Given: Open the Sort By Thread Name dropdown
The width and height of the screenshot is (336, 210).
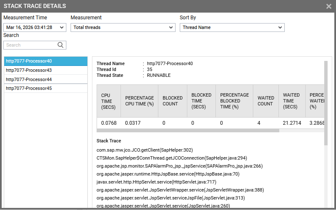Looking at the screenshot, I should point(232,27).
